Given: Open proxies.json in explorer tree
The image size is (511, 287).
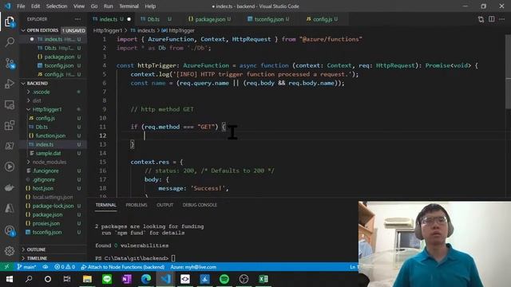Looking at the screenshot, I should (46, 223).
